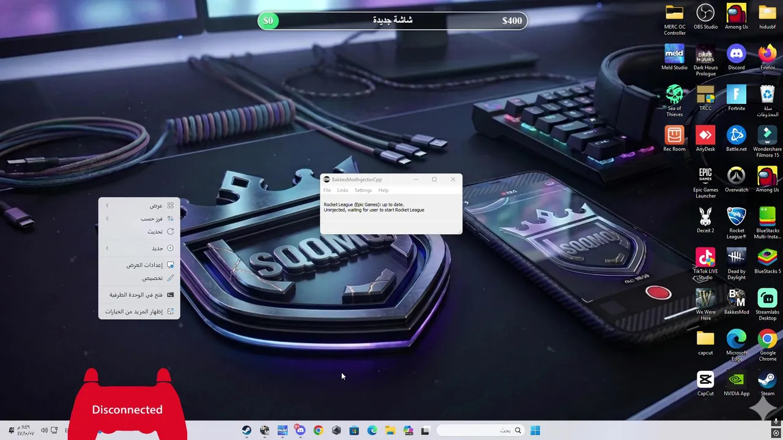783x440 pixels.
Task: Open BlueStacks 5 desktop icon
Action: tap(767, 261)
